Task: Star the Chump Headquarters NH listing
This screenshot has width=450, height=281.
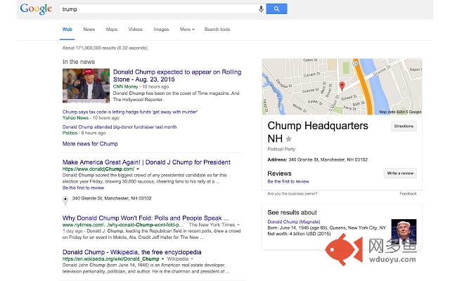Action: pyautogui.click(x=289, y=139)
